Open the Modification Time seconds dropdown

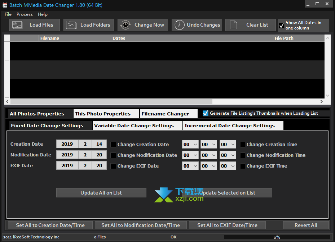tap(228, 155)
